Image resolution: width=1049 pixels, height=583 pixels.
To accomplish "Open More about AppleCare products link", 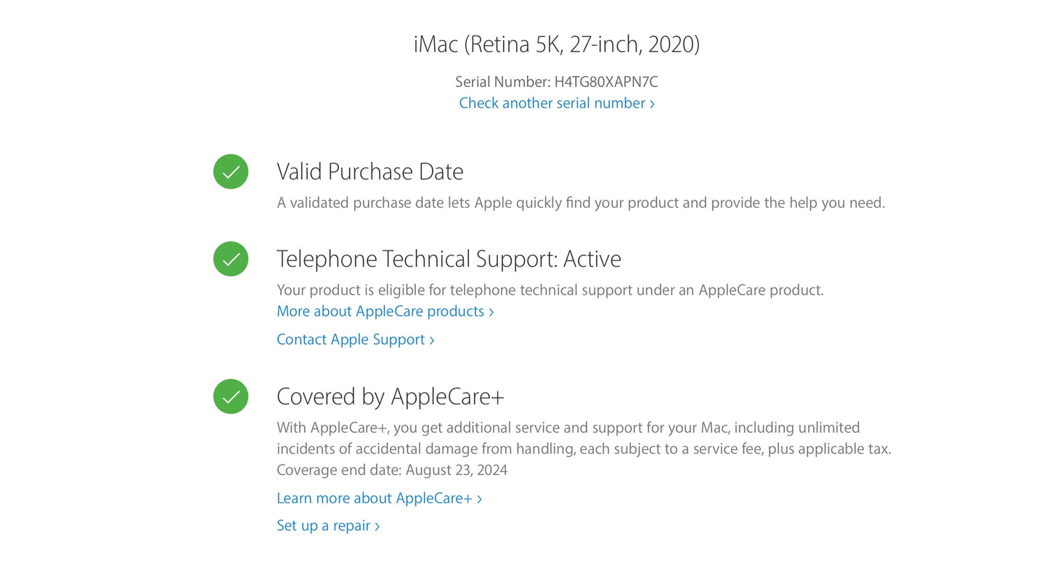I will tap(380, 311).
